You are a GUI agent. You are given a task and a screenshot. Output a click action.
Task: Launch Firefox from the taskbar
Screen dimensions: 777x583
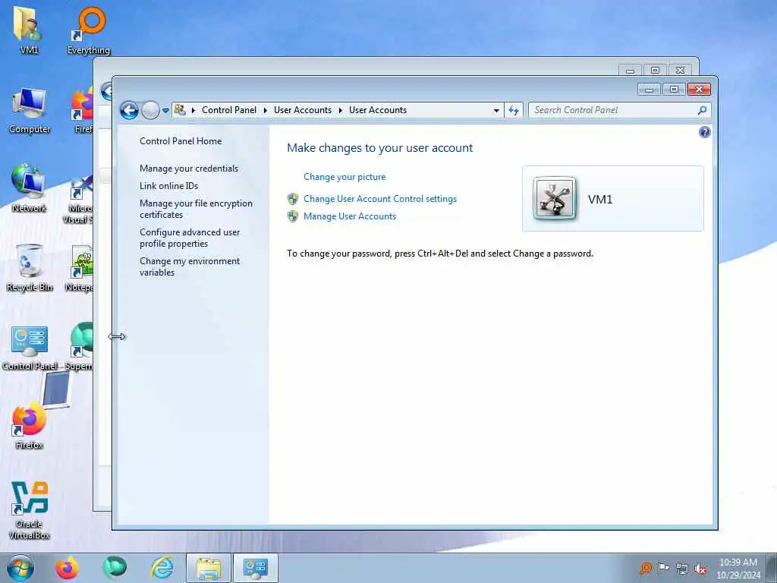(67, 568)
